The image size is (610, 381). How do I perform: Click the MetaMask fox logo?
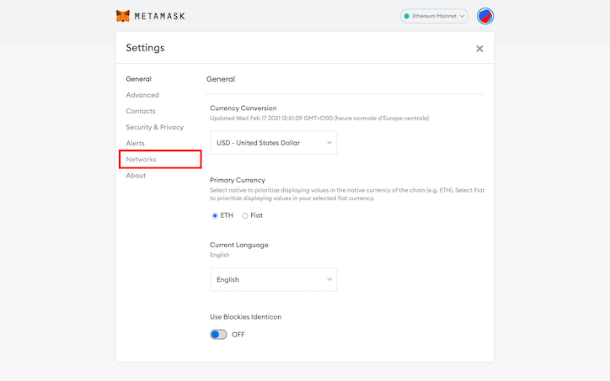click(x=123, y=16)
